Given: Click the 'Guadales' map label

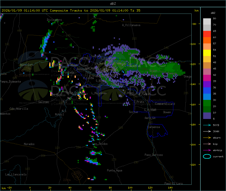Looking at the screenshot, I should 134,54.
